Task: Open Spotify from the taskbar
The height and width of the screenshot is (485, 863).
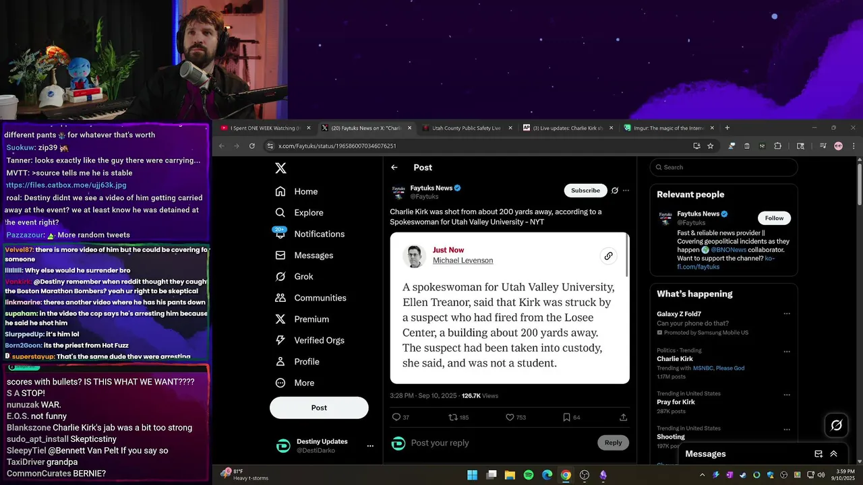Action: (529, 475)
